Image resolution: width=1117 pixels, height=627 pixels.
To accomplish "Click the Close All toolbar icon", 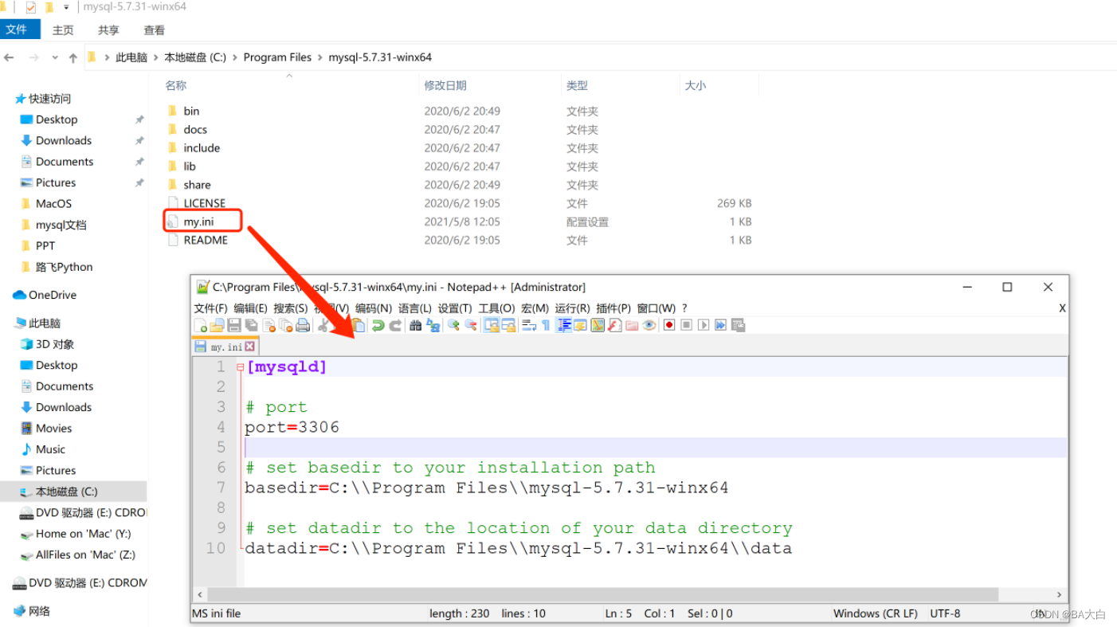I will [285, 325].
